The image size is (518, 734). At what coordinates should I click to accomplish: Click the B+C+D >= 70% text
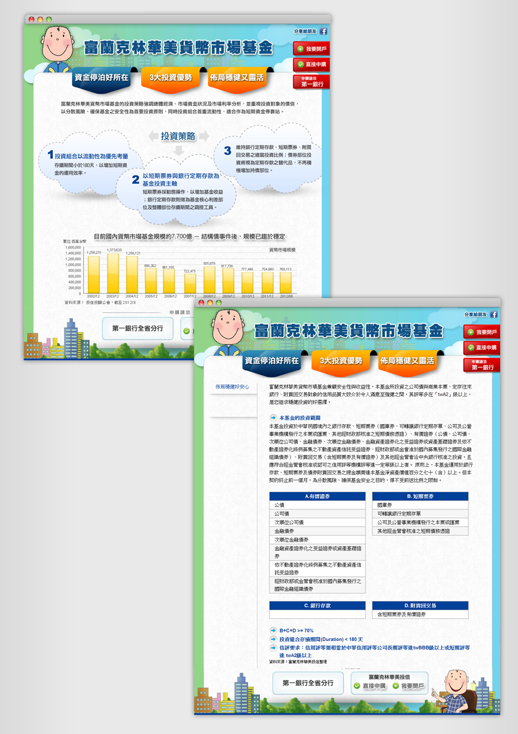[296, 631]
